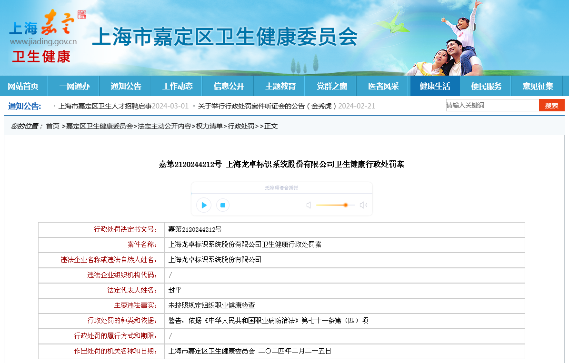This screenshot has height=363, width=569.
Task: Click breadcrumb 权力清单
Action: (x=210, y=126)
